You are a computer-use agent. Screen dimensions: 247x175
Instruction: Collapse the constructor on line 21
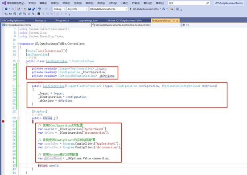click(x=18, y=86)
